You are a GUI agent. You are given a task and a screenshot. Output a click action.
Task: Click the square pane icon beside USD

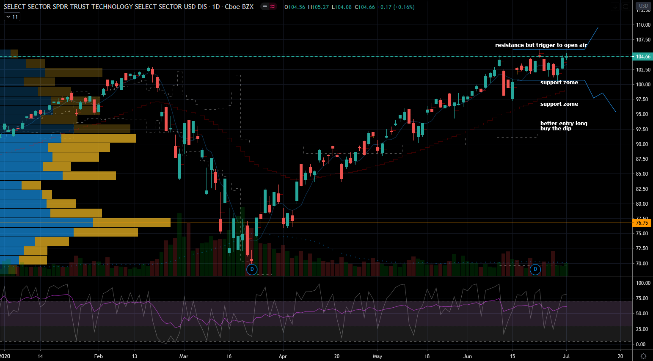click(x=626, y=6)
